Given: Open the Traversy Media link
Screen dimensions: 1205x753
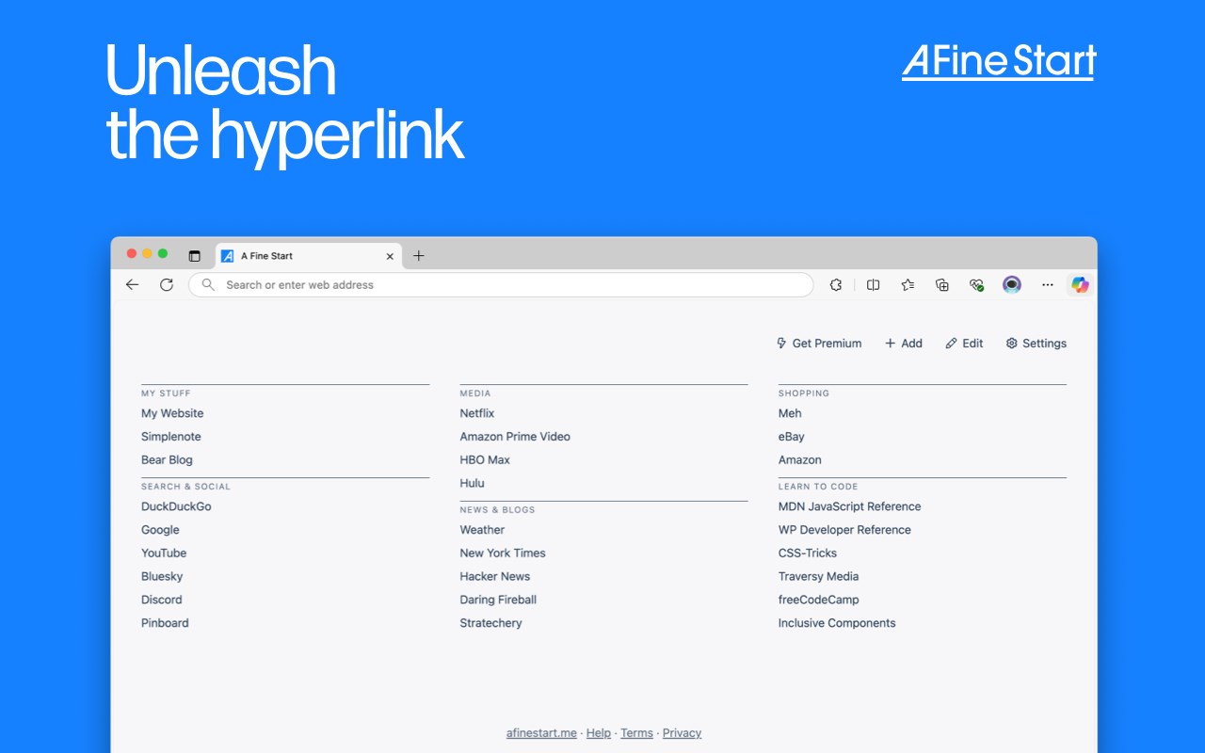Looking at the screenshot, I should point(819,576).
